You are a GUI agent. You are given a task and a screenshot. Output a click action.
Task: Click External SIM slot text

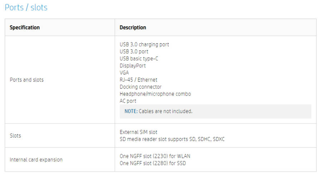(x=138, y=132)
